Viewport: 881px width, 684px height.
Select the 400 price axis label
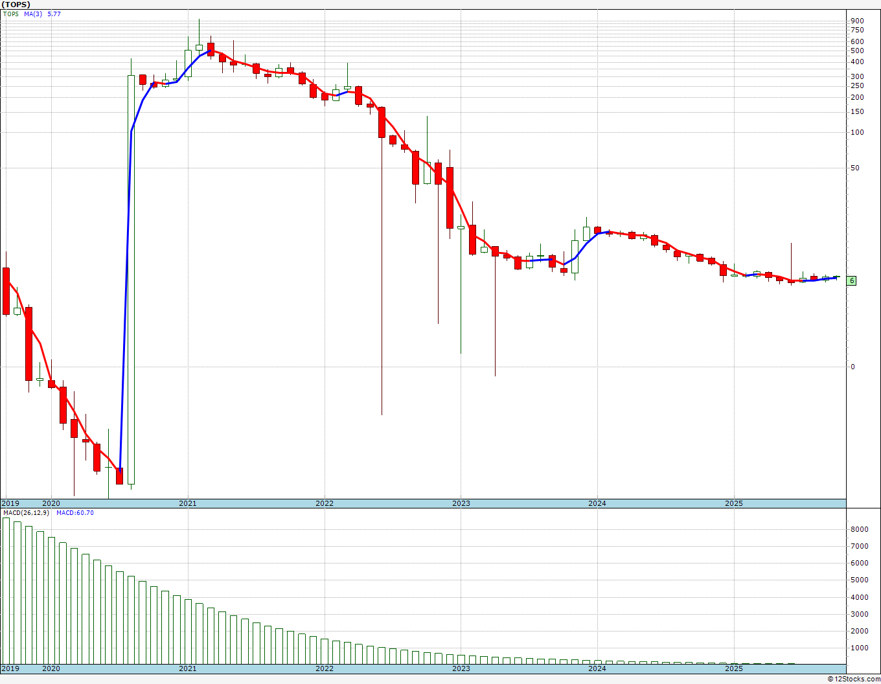pos(856,62)
